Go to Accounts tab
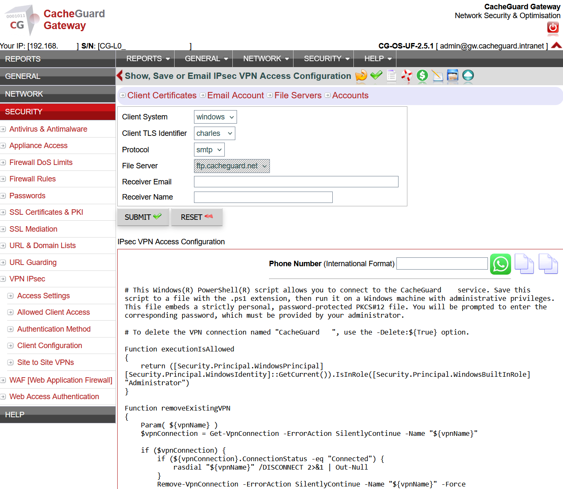The width and height of the screenshot is (563, 489). coord(350,95)
